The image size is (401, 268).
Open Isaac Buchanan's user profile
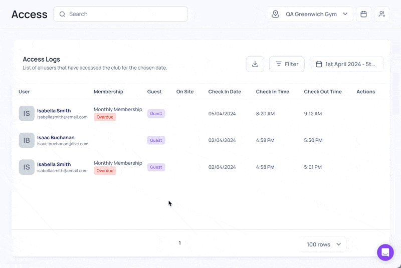click(56, 137)
